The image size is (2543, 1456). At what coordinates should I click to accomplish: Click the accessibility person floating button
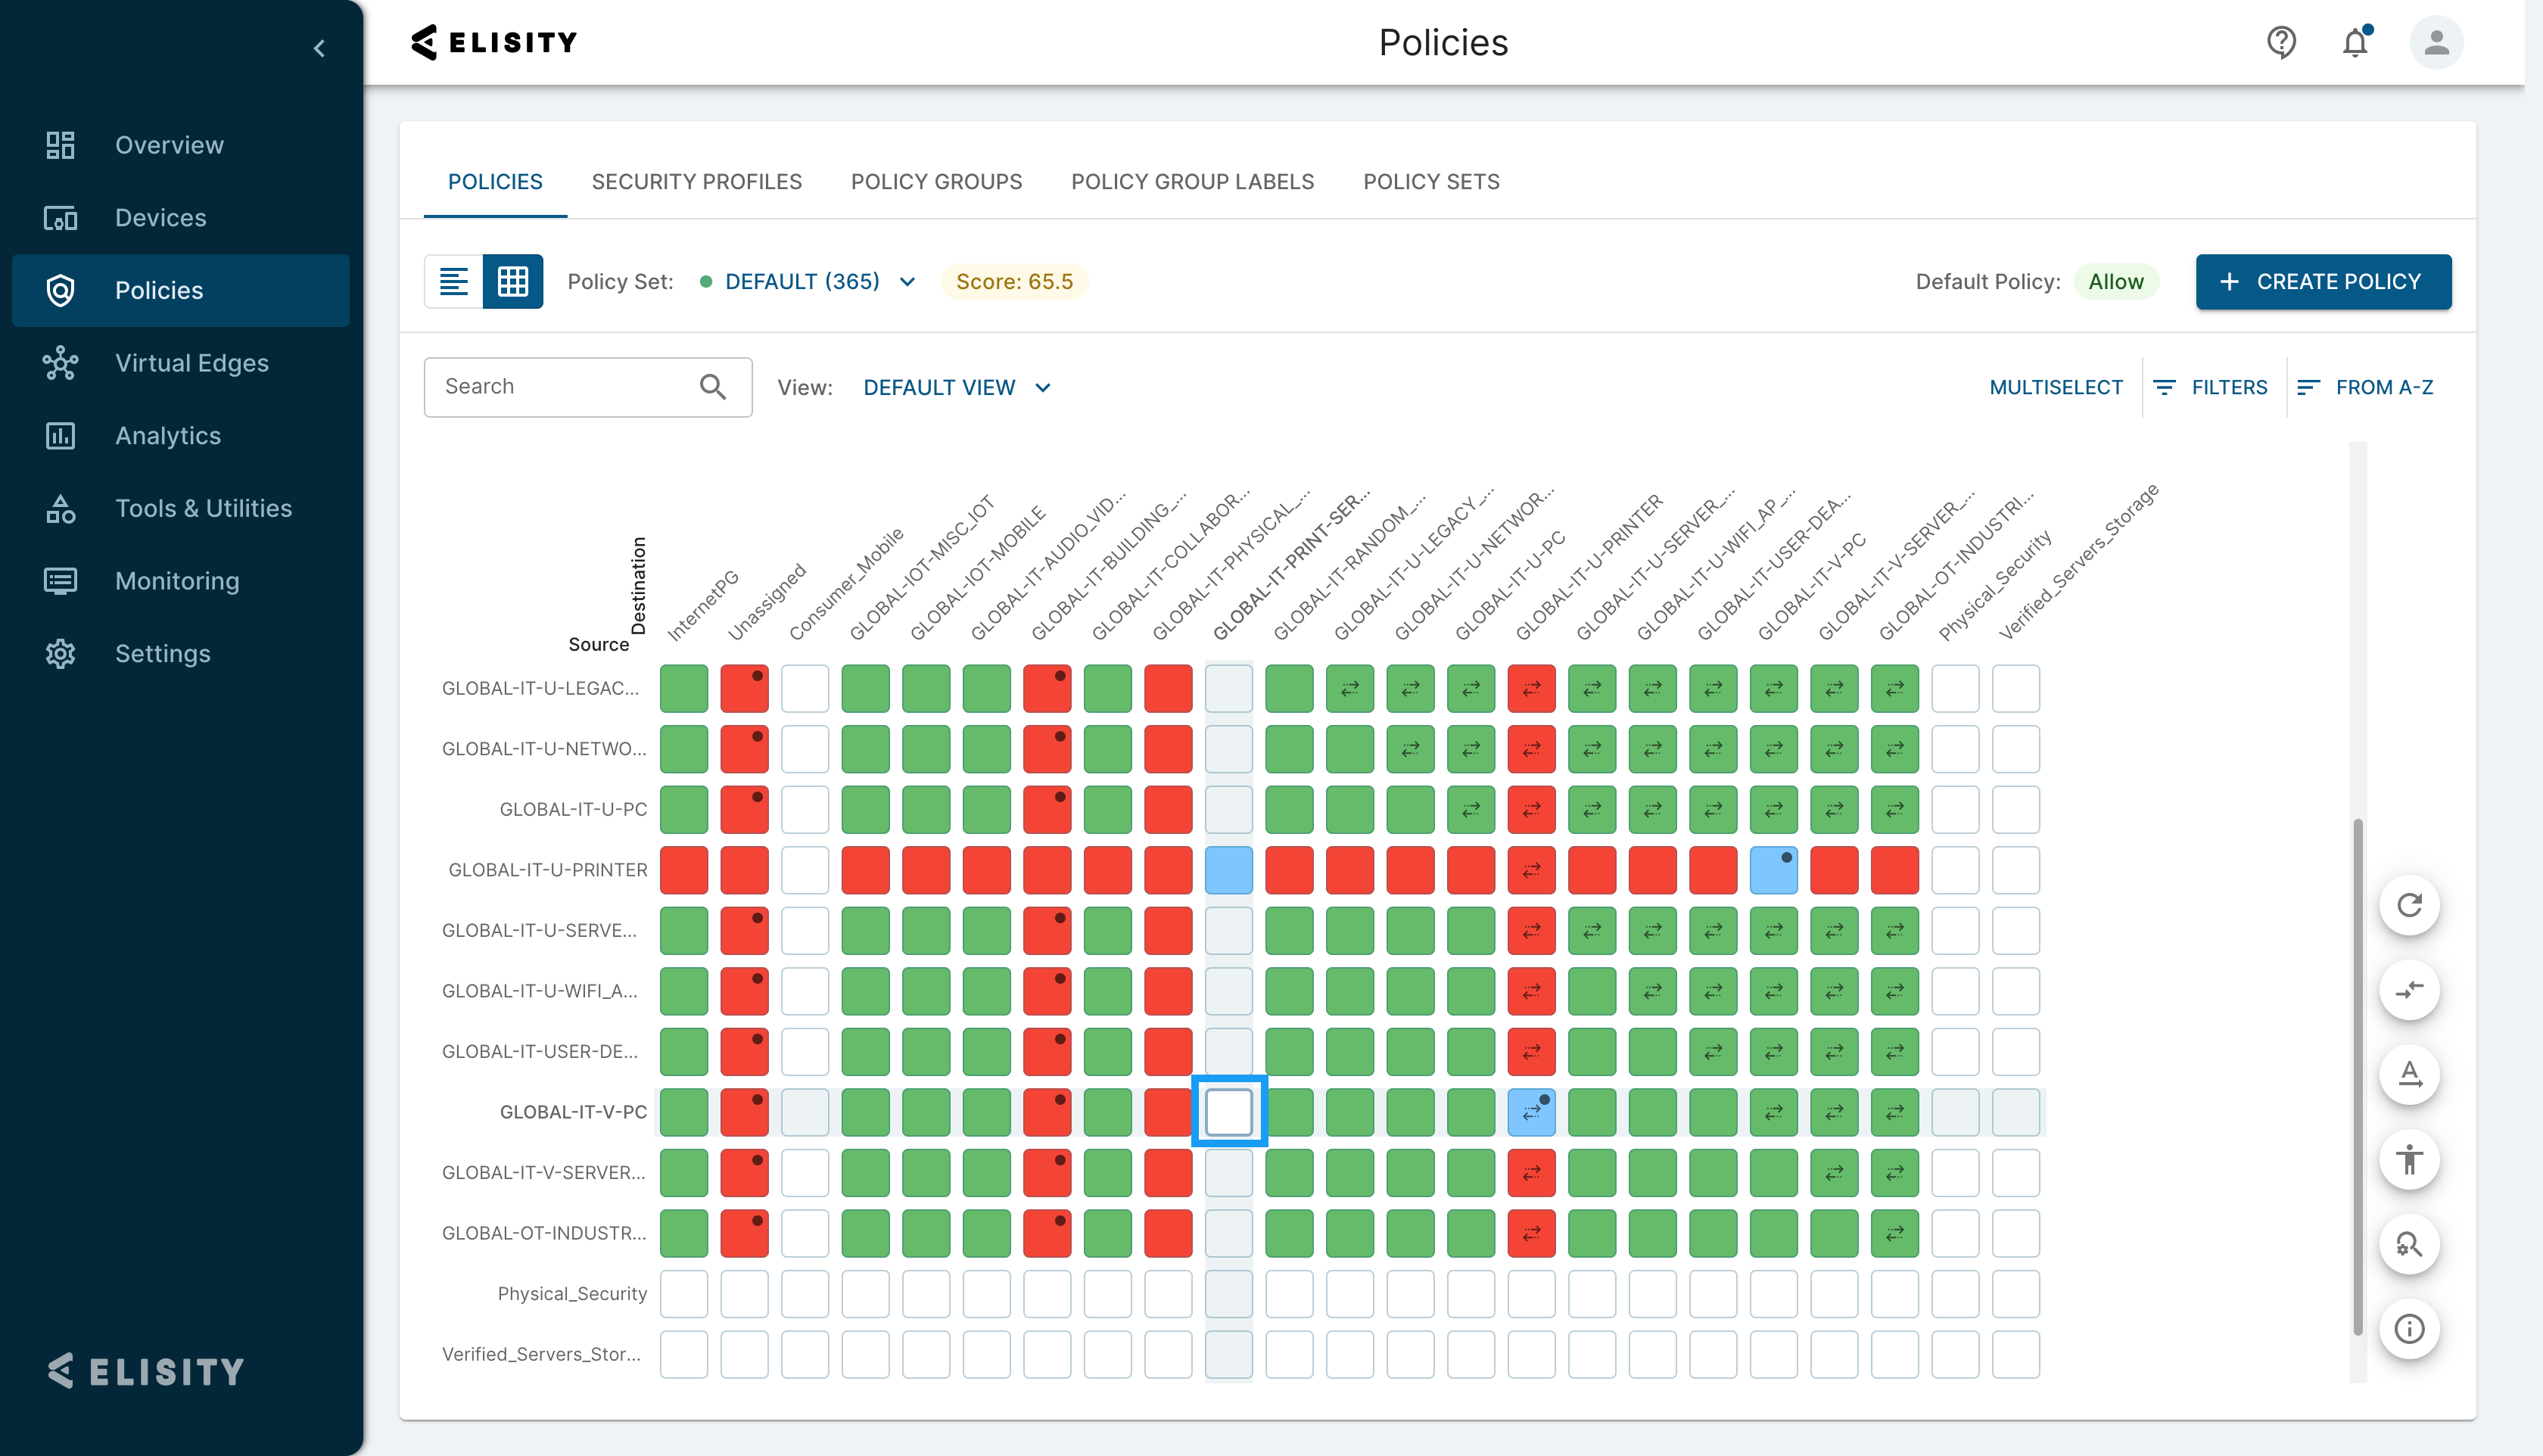(x=2409, y=1160)
